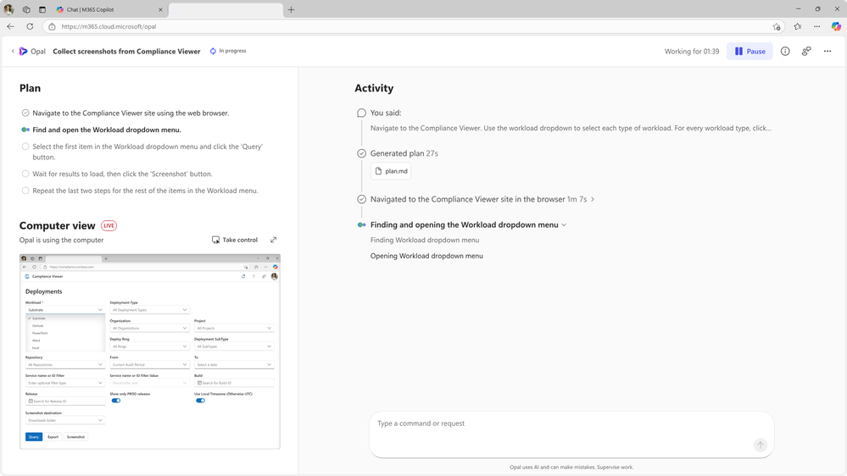This screenshot has width=847, height=476.
Task: Open the info icon next to Pause
Action: pyautogui.click(x=785, y=52)
